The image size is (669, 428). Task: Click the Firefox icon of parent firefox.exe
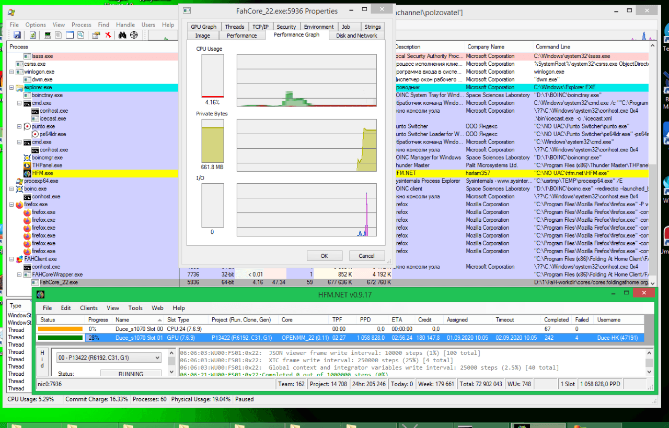tap(19, 205)
